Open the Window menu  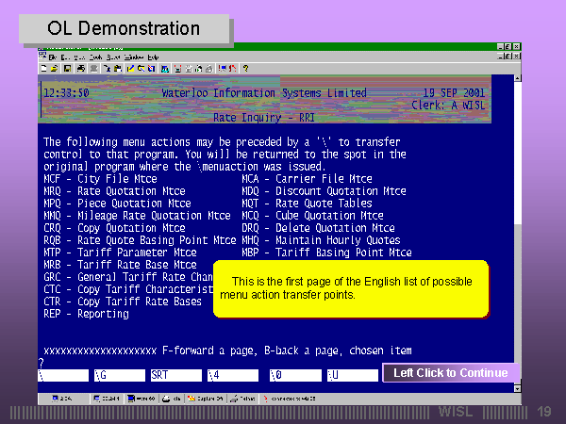133,57
